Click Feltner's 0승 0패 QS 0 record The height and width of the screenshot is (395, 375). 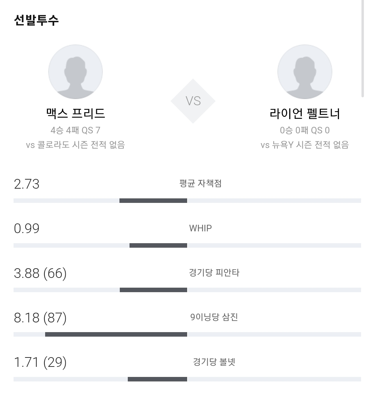[305, 130]
